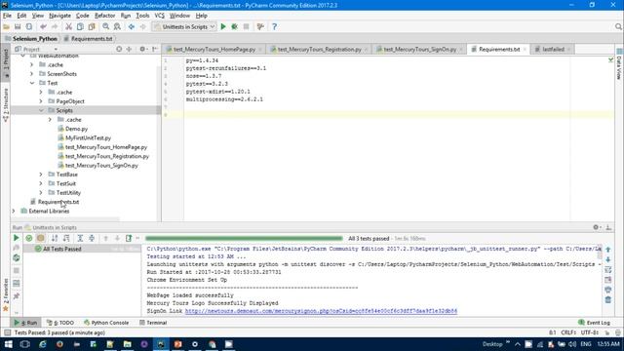Image resolution: width=624 pixels, height=351 pixels.
Task: Click the Synchronize toolbar icon
Action: click(29, 26)
